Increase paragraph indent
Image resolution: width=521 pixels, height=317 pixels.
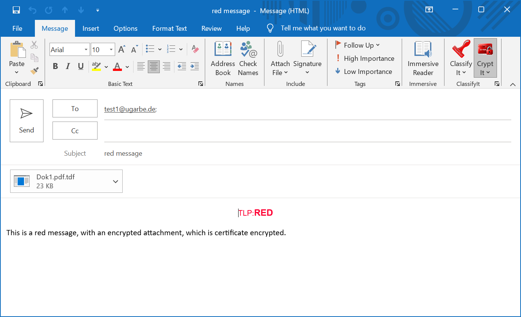click(x=195, y=66)
